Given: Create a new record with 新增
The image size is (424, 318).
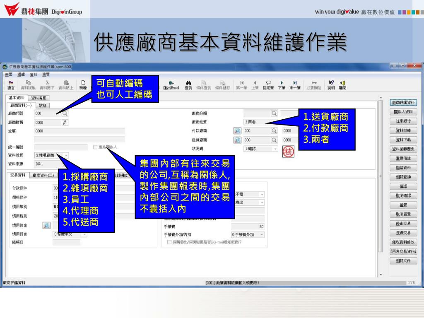Looking at the screenshot, I should pyautogui.click(x=83, y=85).
